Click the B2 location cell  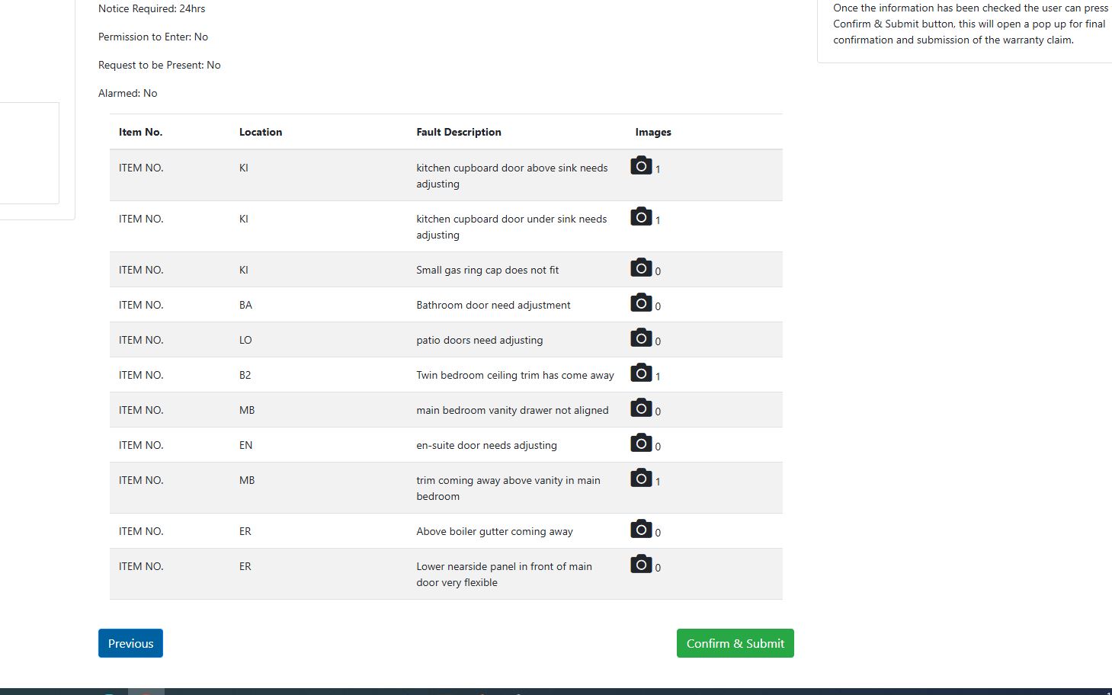[x=245, y=375]
